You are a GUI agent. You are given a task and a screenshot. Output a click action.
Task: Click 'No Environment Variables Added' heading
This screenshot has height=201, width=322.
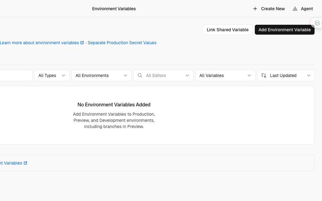click(114, 105)
